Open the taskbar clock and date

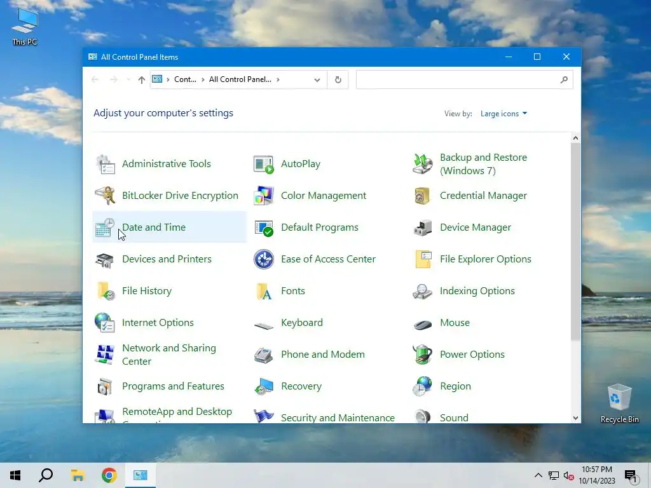pyautogui.click(x=597, y=475)
